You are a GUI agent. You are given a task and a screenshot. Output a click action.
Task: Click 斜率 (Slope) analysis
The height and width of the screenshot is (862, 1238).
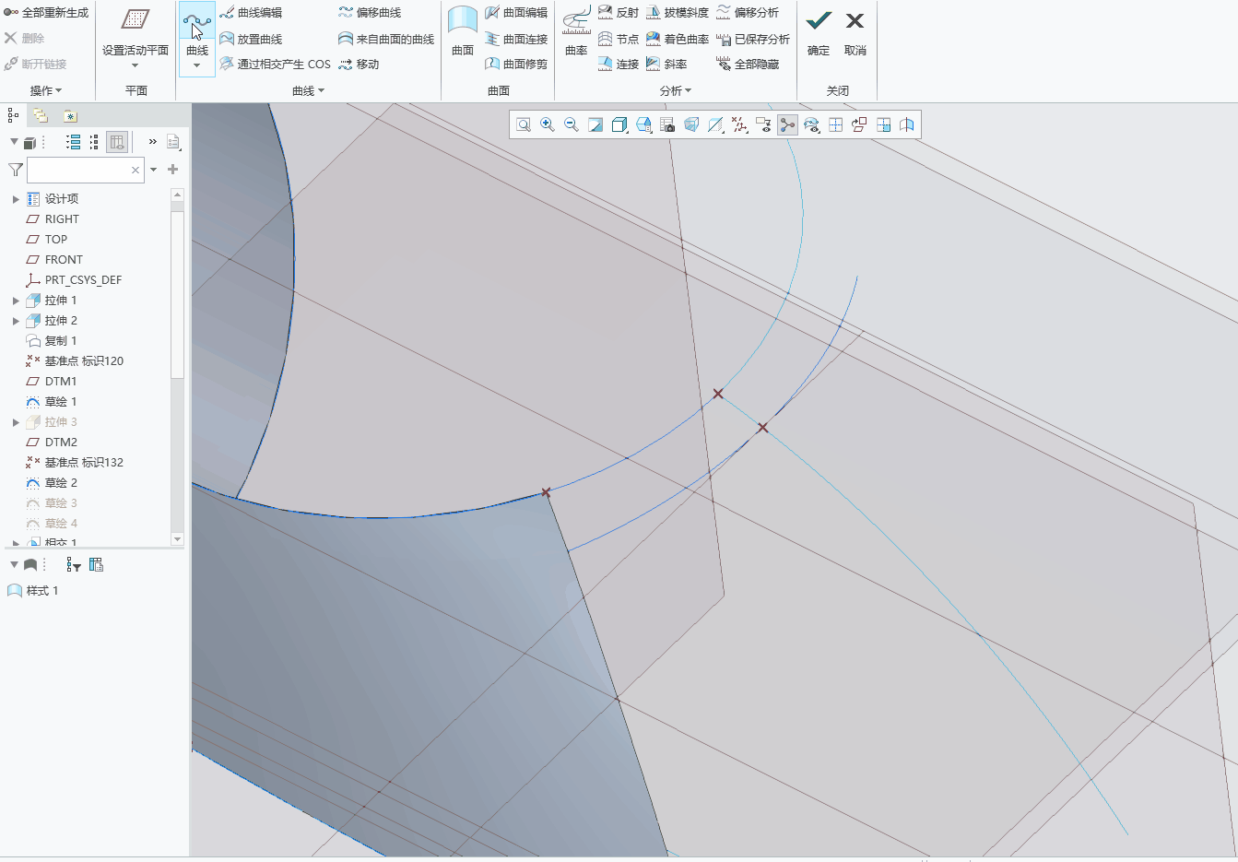(x=666, y=65)
